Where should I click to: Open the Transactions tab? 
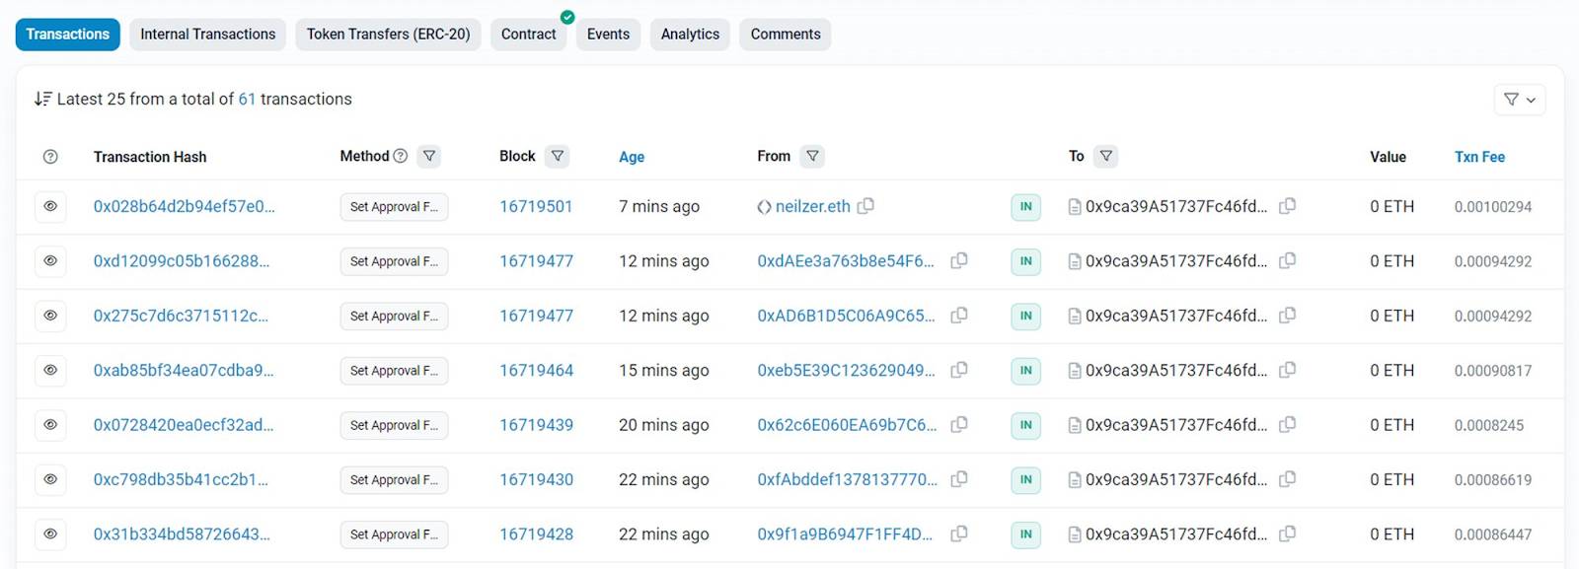point(68,35)
